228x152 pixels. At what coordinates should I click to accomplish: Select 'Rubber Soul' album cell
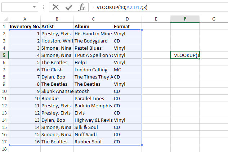click(93, 142)
